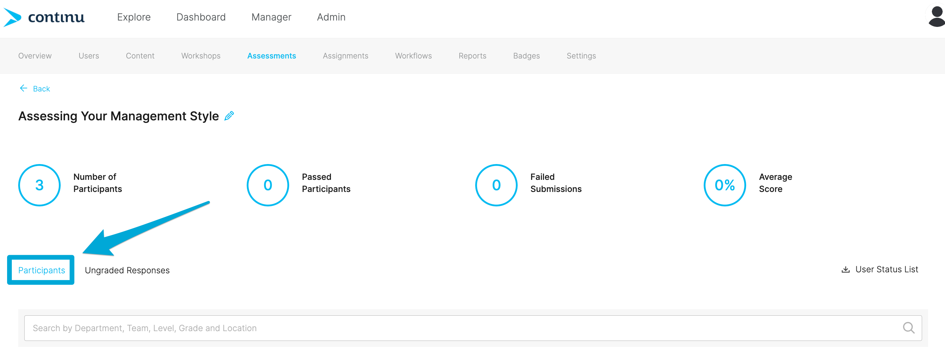945x355 pixels.
Task: Select the Assessments tab
Action: click(x=271, y=56)
